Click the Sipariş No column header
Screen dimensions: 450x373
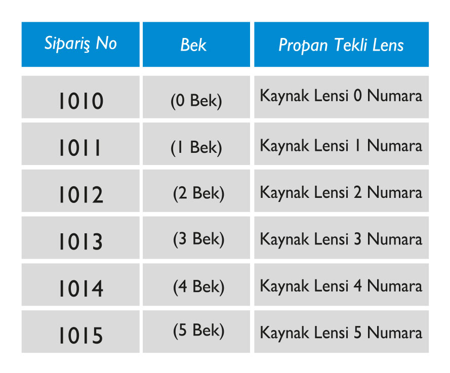[x=80, y=44]
